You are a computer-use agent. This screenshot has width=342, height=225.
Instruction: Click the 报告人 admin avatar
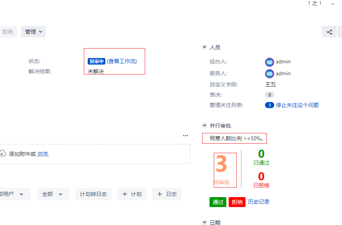270,74
